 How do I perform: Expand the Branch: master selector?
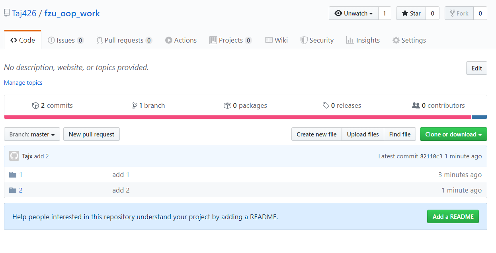tap(32, 134)
